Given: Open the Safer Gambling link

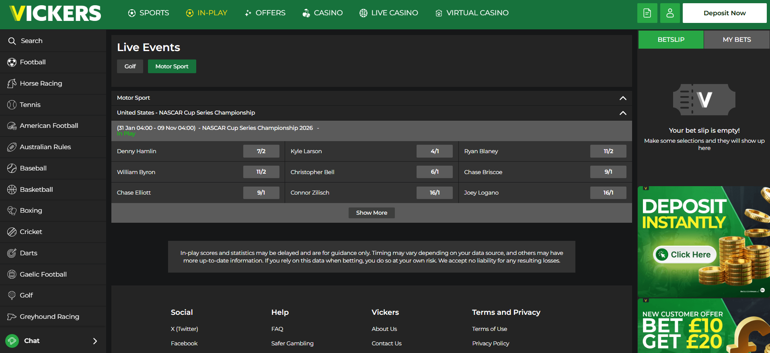Looking at the screenshot, I should [292, 343].
